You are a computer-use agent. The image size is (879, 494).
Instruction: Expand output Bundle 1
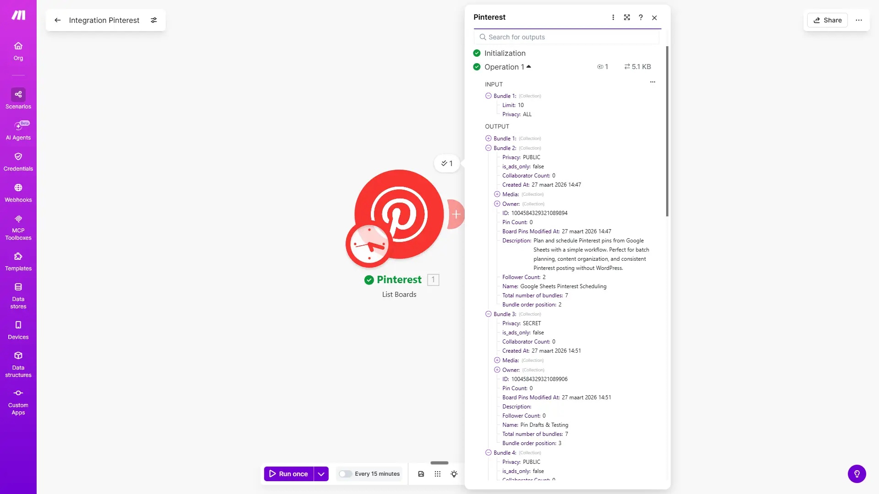pos(488,139)
